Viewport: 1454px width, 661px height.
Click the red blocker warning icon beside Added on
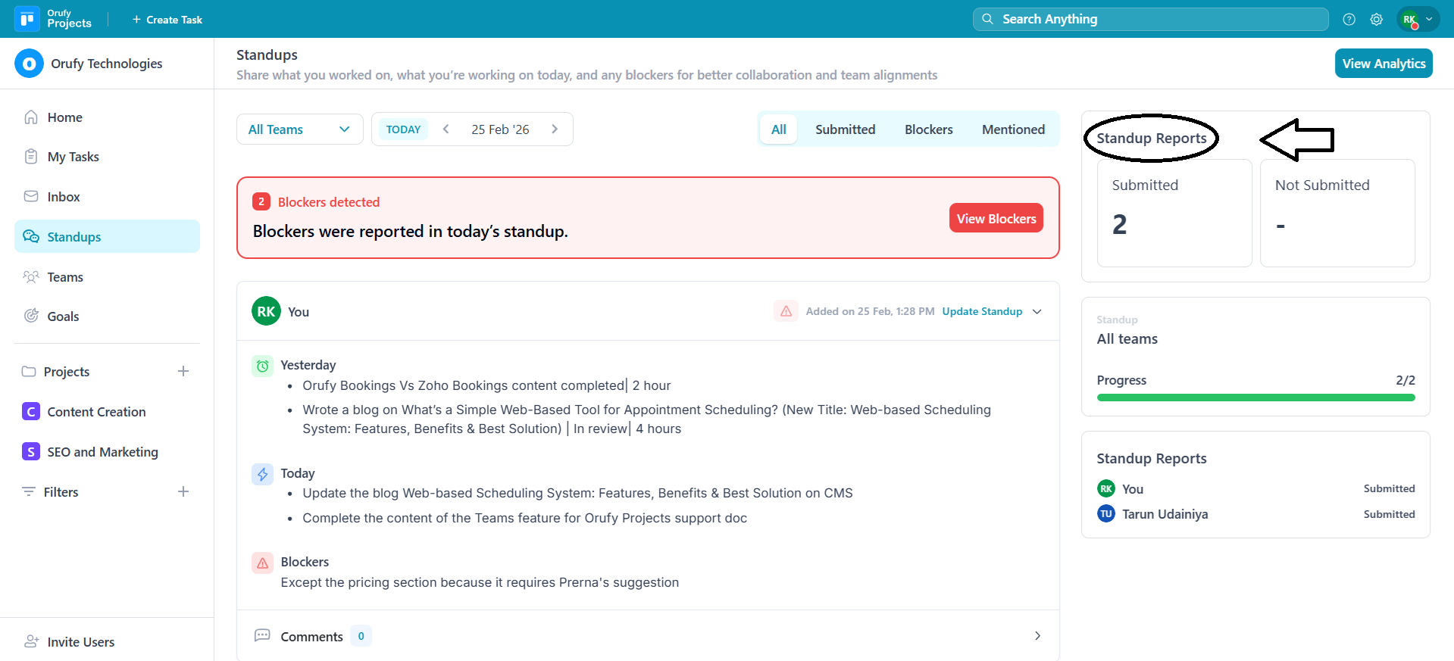786,311
